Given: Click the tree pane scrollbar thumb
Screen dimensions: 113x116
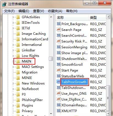Looking at the screenshot, I should [x=51, y=59].
